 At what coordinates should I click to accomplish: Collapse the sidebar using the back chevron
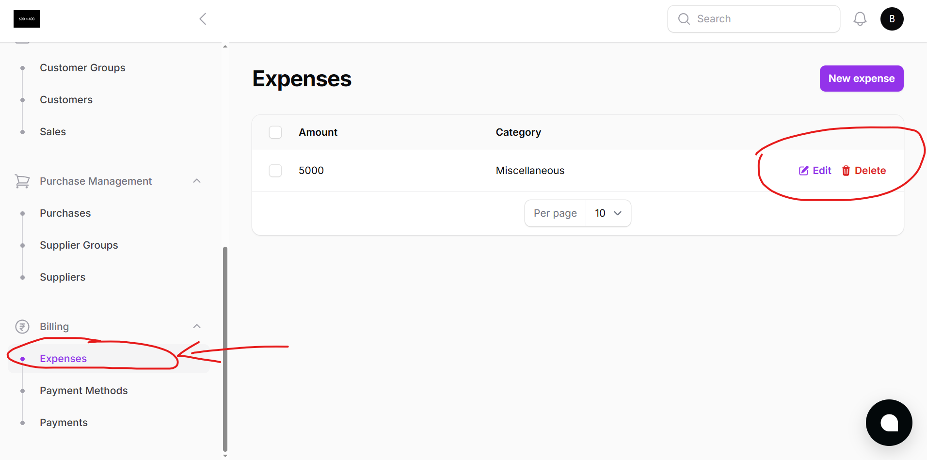(203, 18)
